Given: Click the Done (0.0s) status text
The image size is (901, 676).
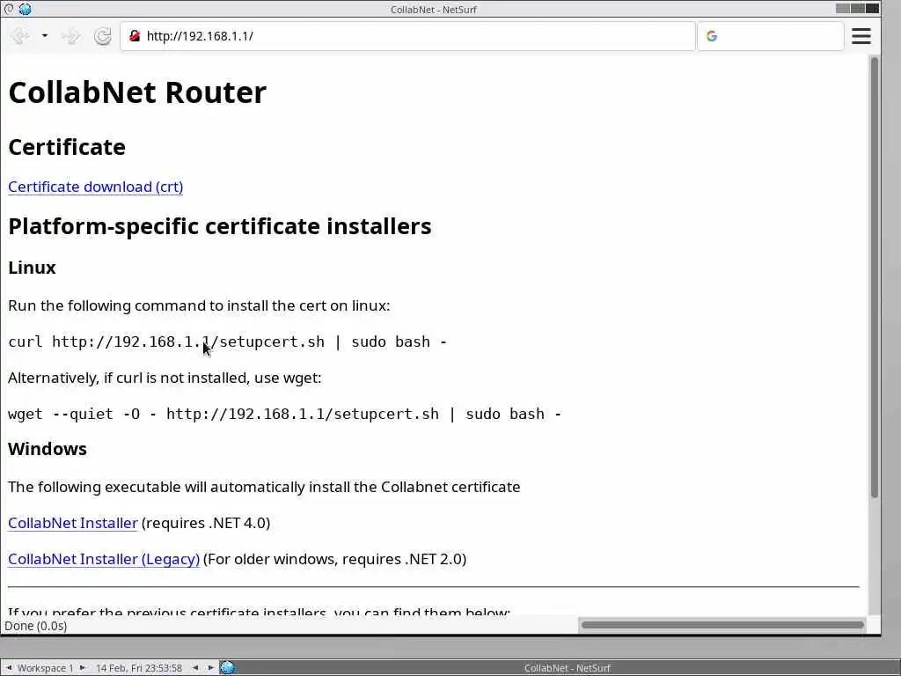Looking at the screenshot, I should click(35, 626).
